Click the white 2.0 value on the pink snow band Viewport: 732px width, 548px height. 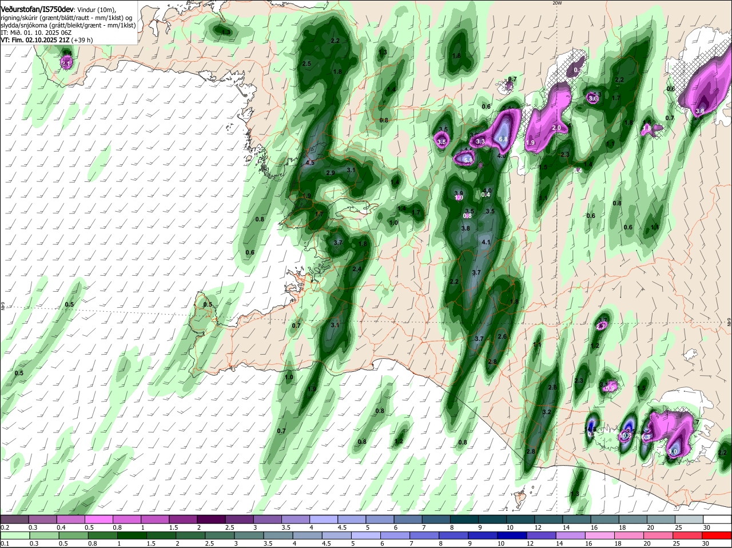[556, 128]
